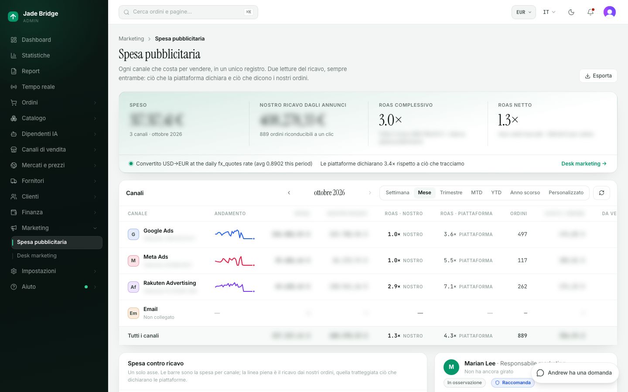
Task: Click the Meta Ads trend sparkline
Action: tap(235, 260)
